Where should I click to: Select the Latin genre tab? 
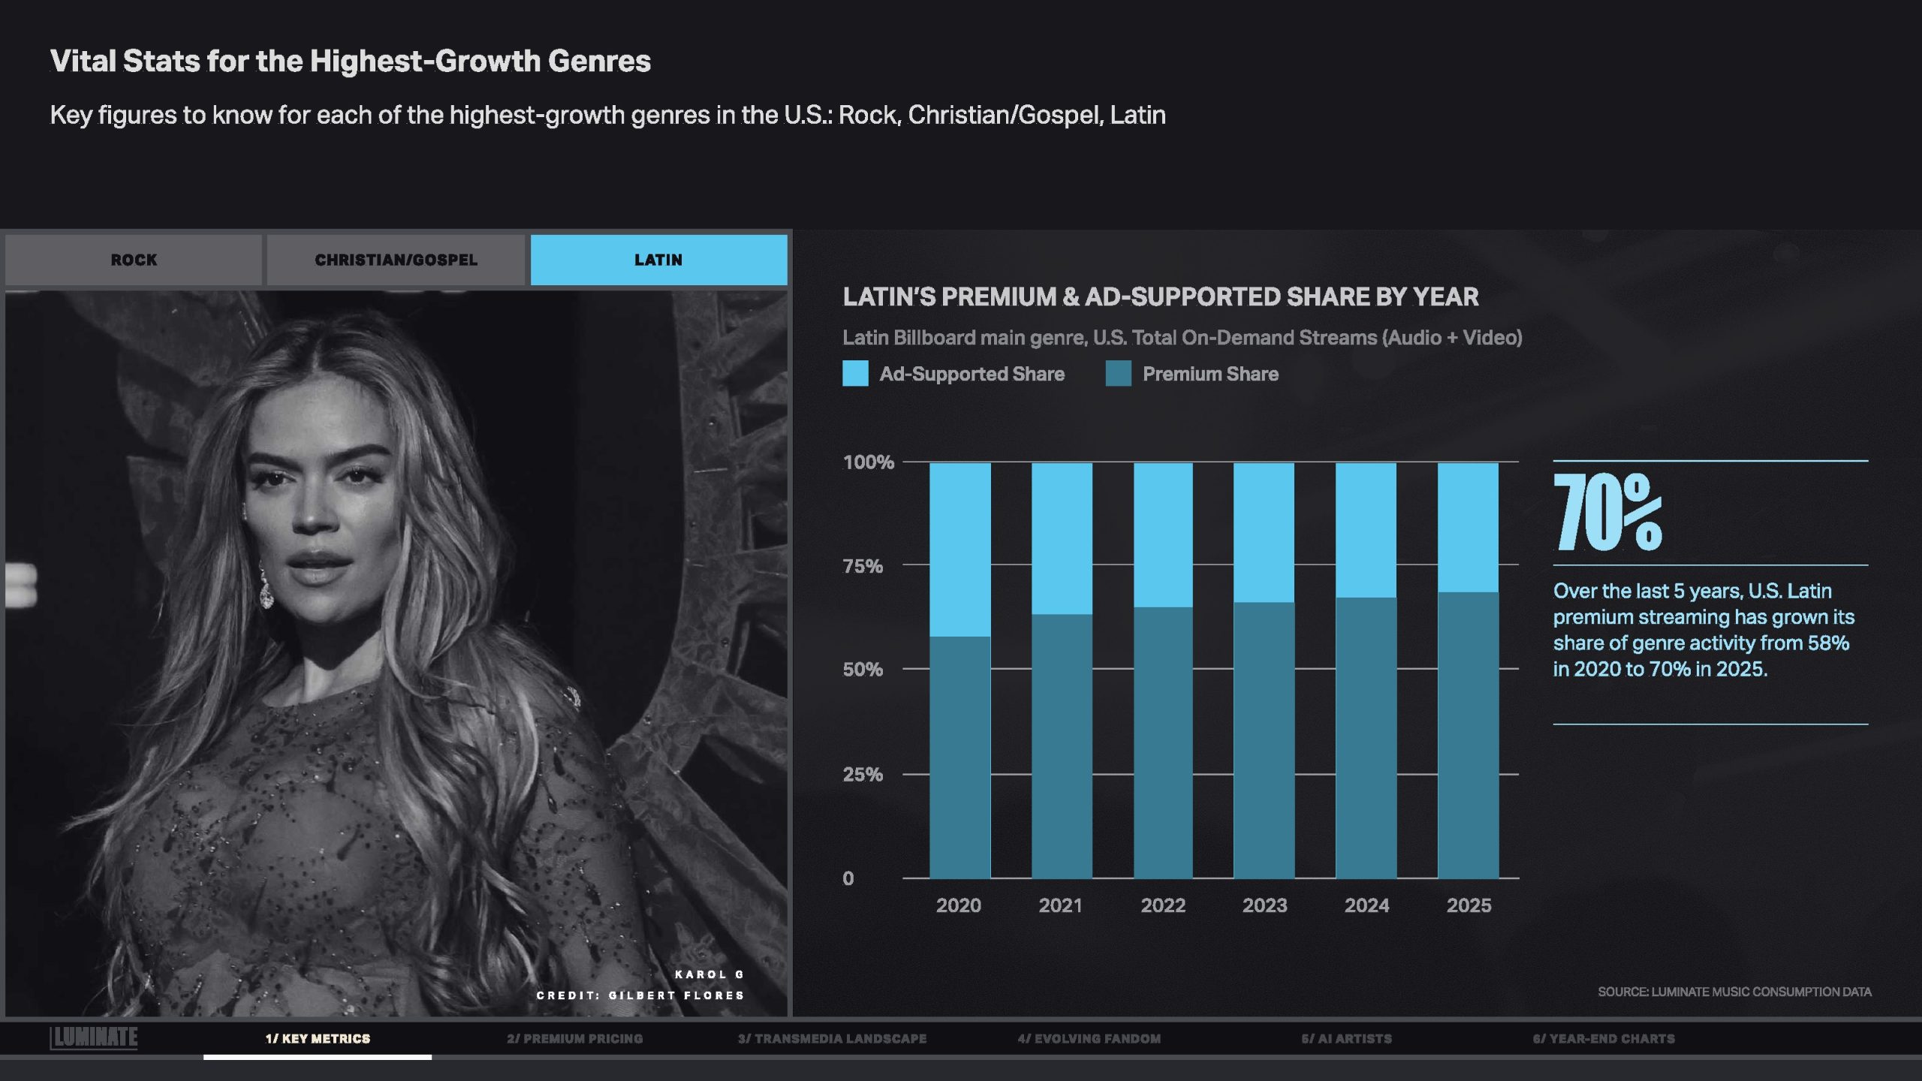coord(658,260)
